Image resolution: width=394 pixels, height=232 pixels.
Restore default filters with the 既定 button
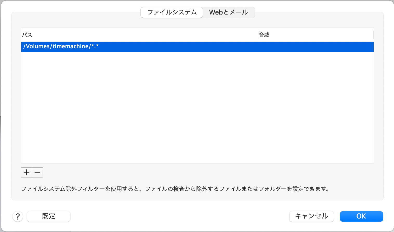click(48, 216)
